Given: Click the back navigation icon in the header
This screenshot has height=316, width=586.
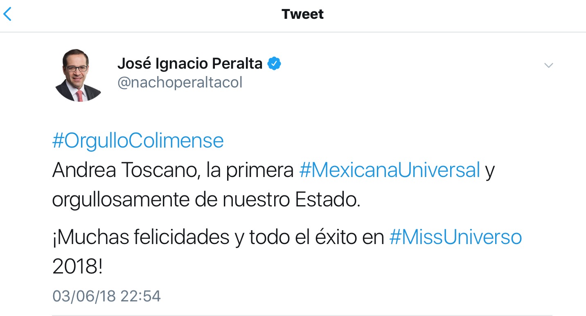Looking at the screenshot, I should [8, 14].
